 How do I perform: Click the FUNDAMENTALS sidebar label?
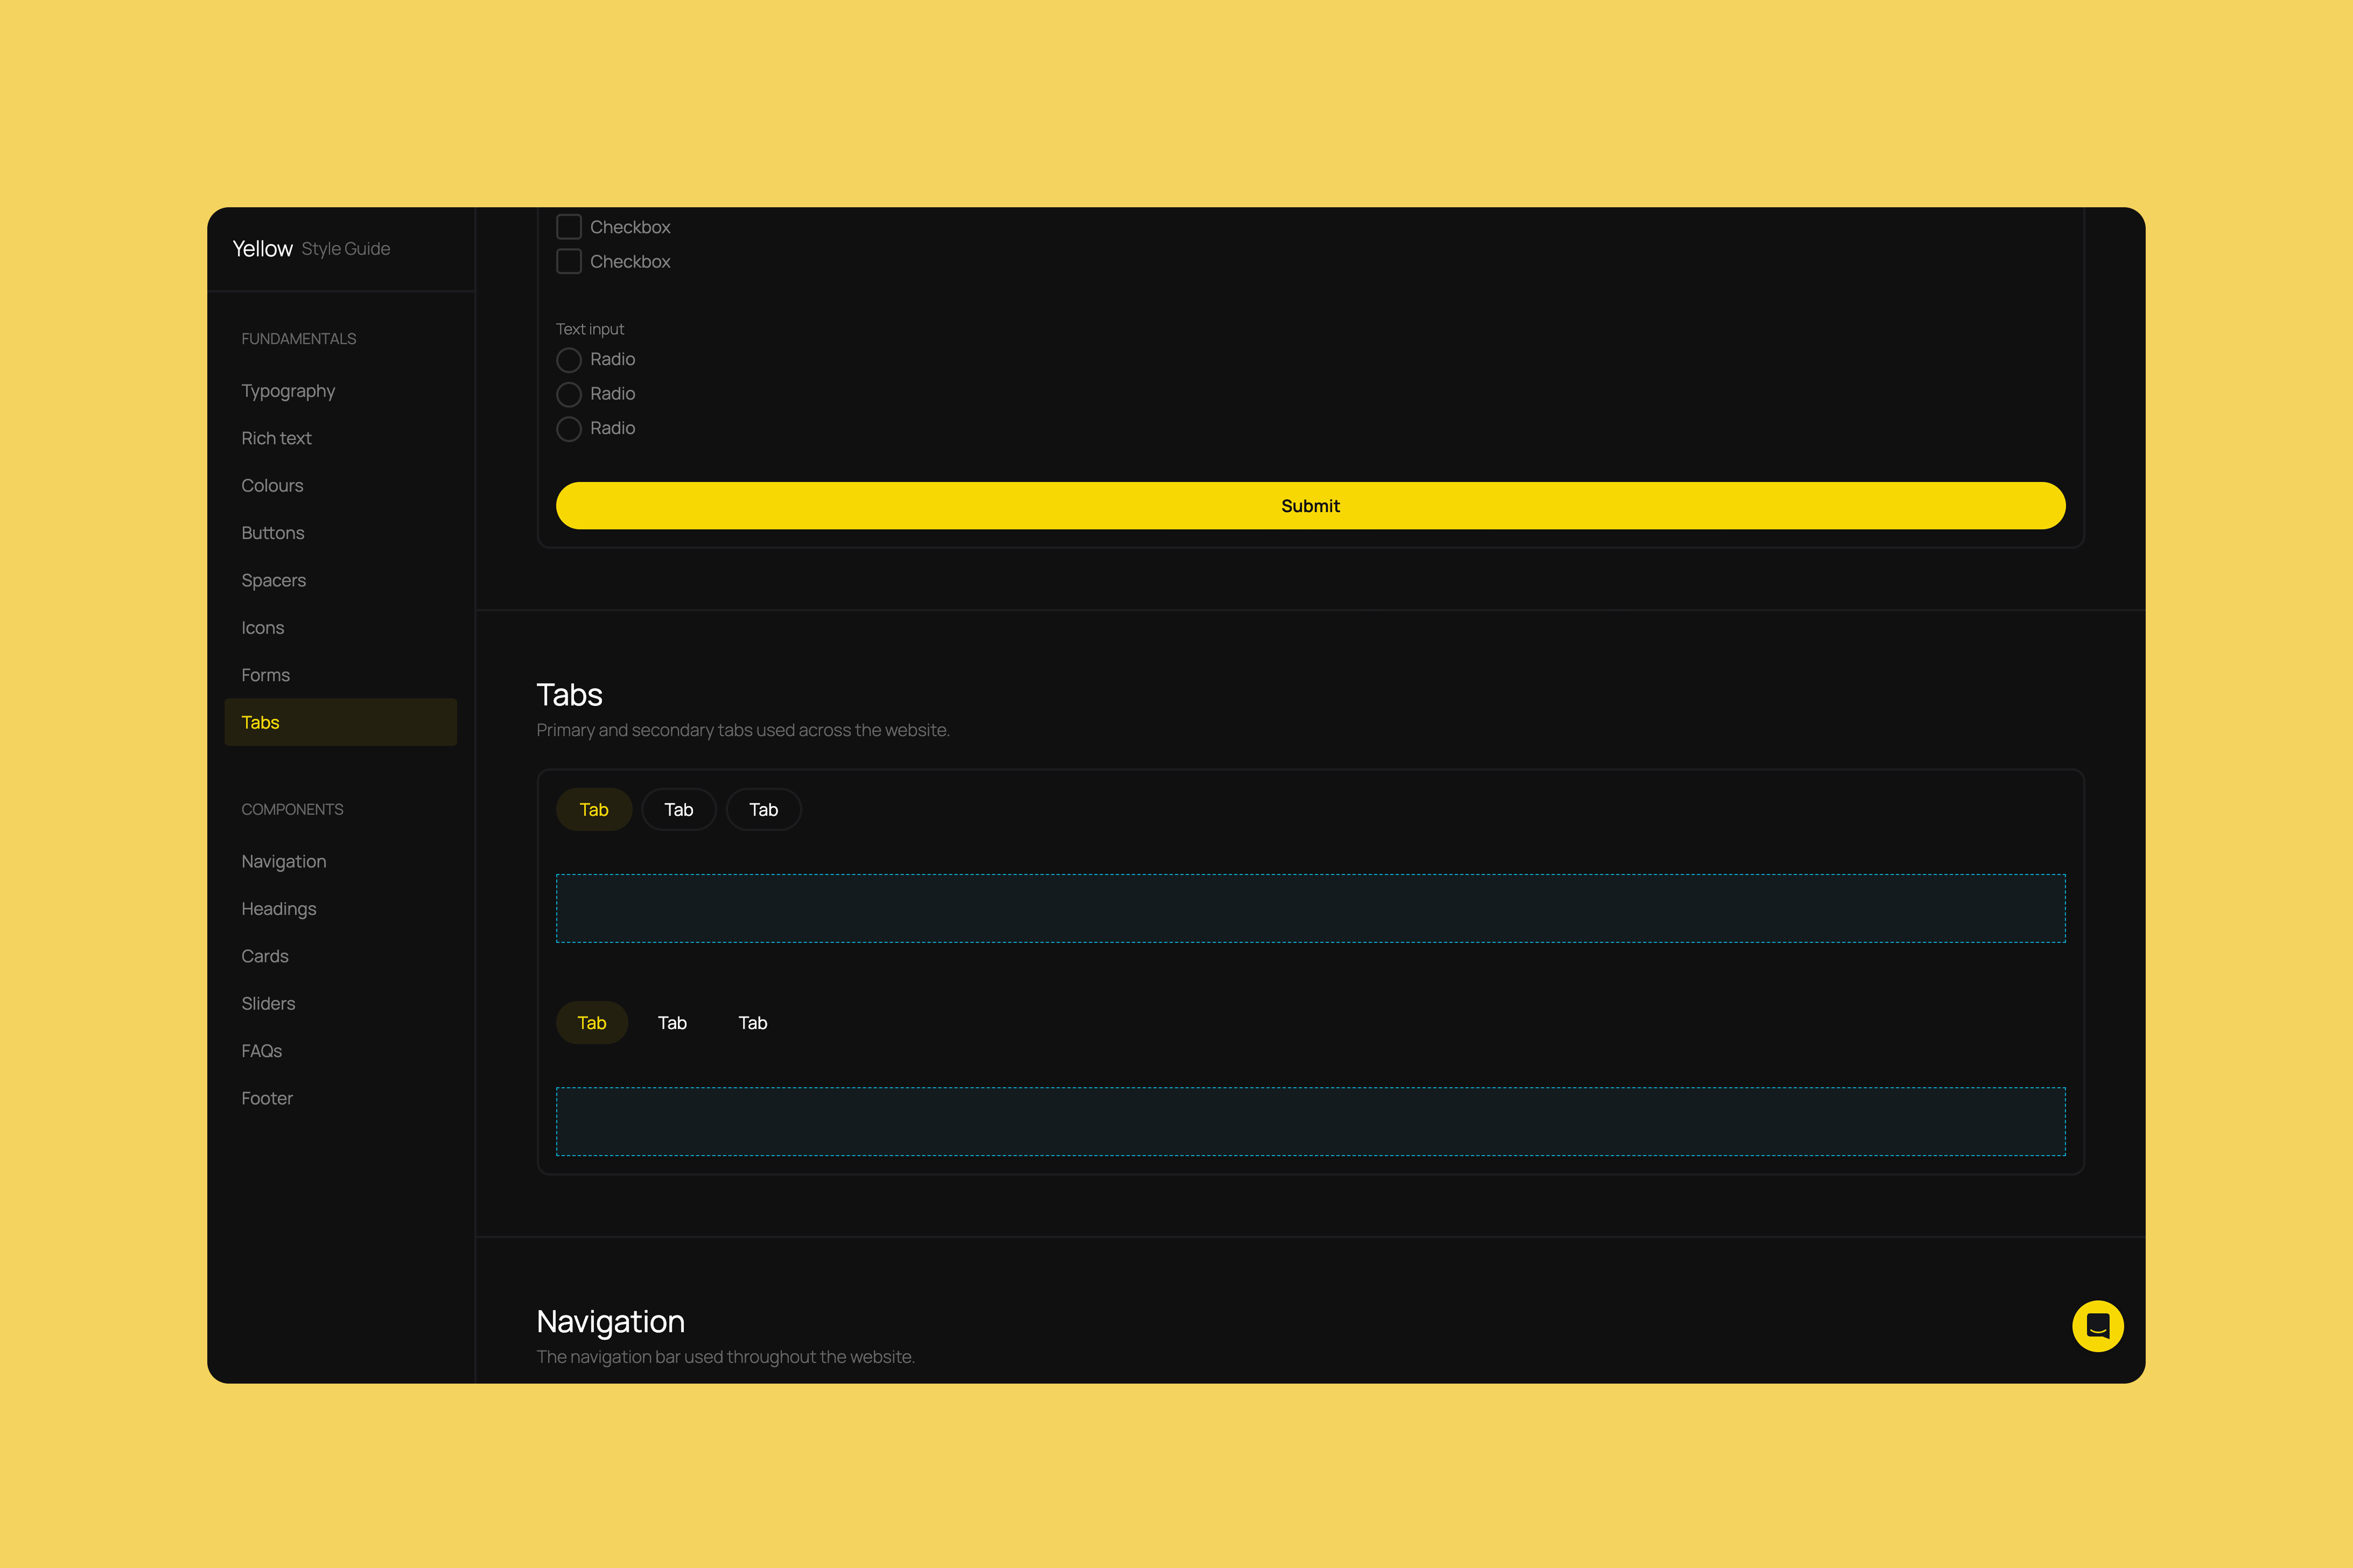298,339
